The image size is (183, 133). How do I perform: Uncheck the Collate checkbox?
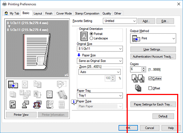[150, 78]
